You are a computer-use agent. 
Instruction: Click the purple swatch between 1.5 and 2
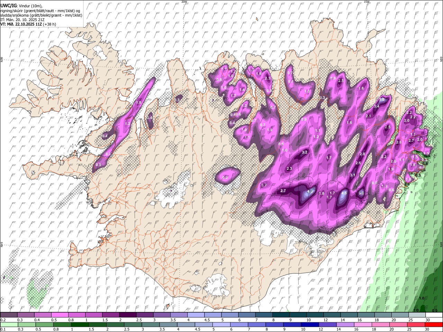(x=111, y=315)
